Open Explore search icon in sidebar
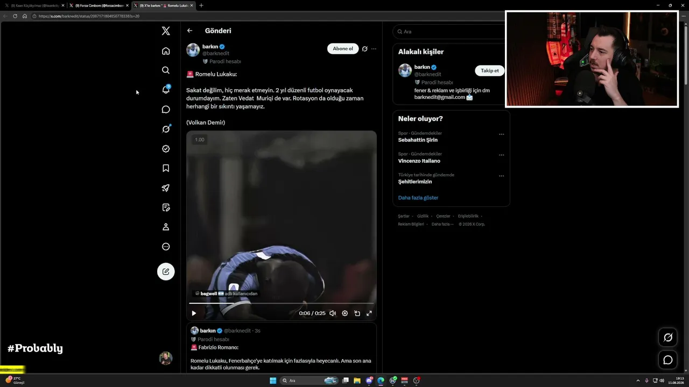The width and height of the screenshot is (689, 387). [x=166, y=70]
